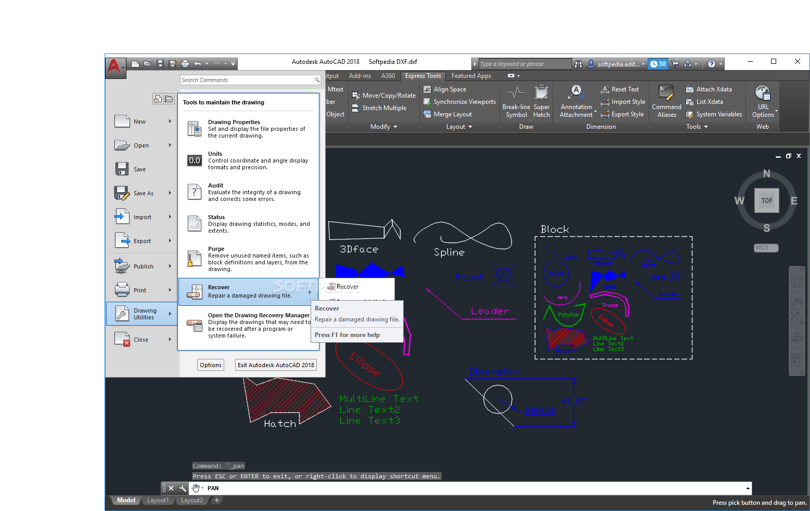The image size is (810, 511).
Task: Expand the Modify panel dropdown
Action: 384,127
